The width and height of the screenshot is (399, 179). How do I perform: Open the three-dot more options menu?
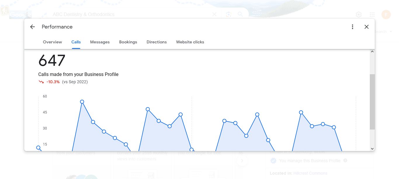point(353,27)
